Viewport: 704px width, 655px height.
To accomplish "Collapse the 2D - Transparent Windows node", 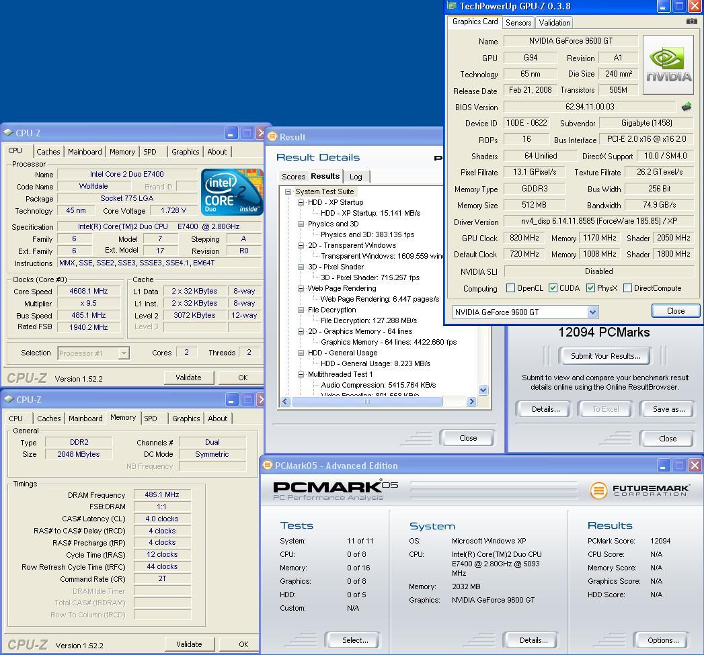I will tap(301, 245).
